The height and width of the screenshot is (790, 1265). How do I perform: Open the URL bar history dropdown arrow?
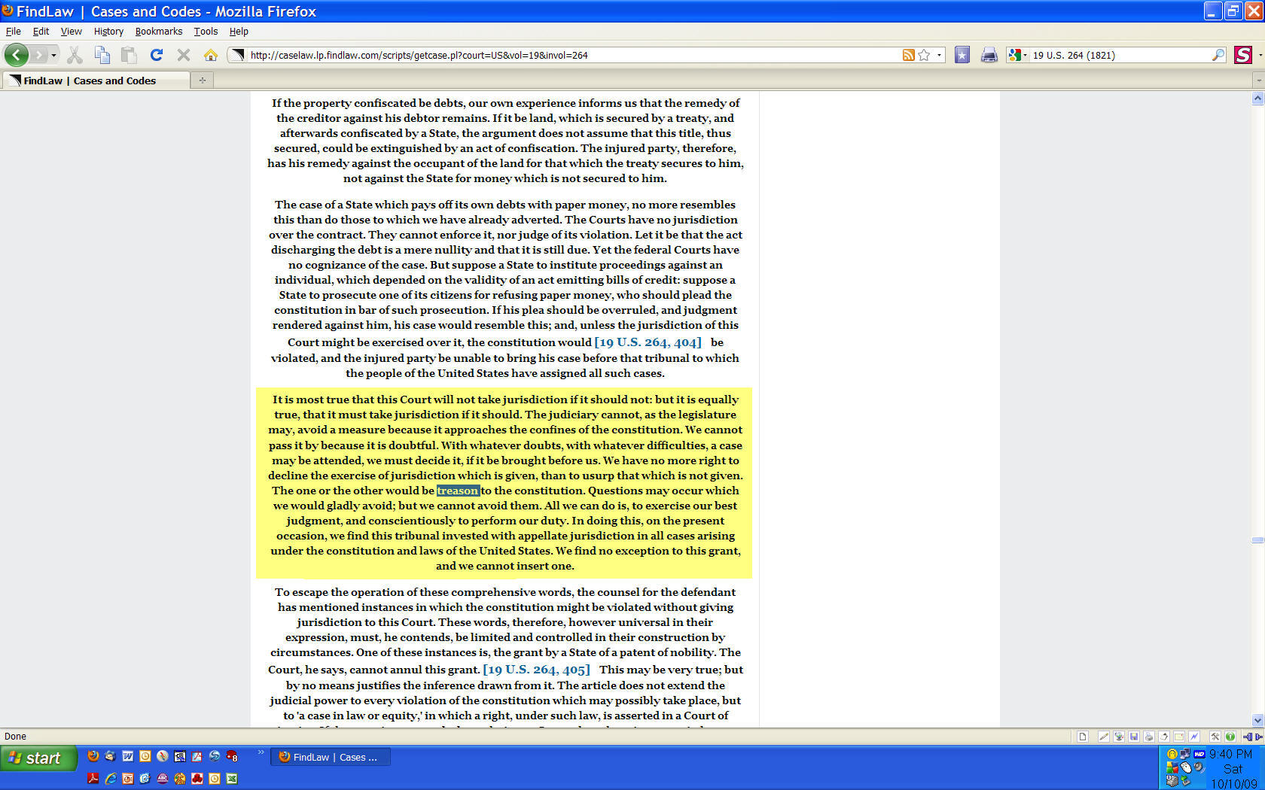[939, 55]
